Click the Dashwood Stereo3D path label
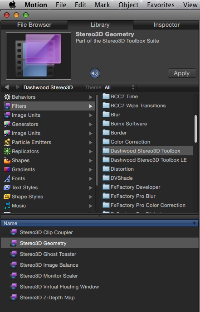Image resolution: width=200 pixels, height=312 pixels. click(48, 87)
